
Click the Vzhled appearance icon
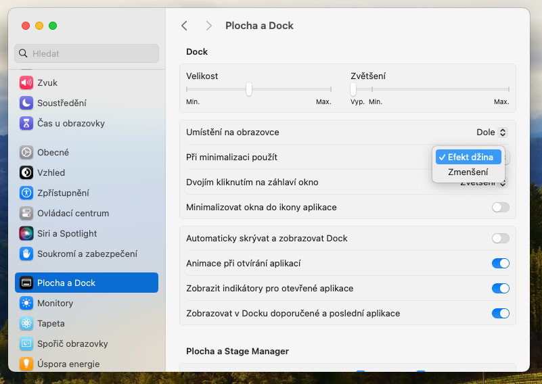(x=26, y=172)
